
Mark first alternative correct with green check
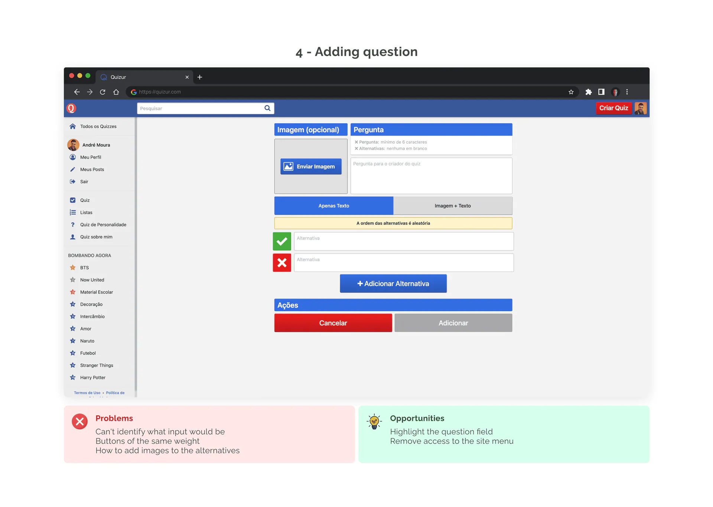click(282, 241)
